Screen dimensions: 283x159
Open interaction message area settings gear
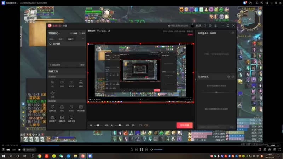pyautogui.click(x=229, y=77)
